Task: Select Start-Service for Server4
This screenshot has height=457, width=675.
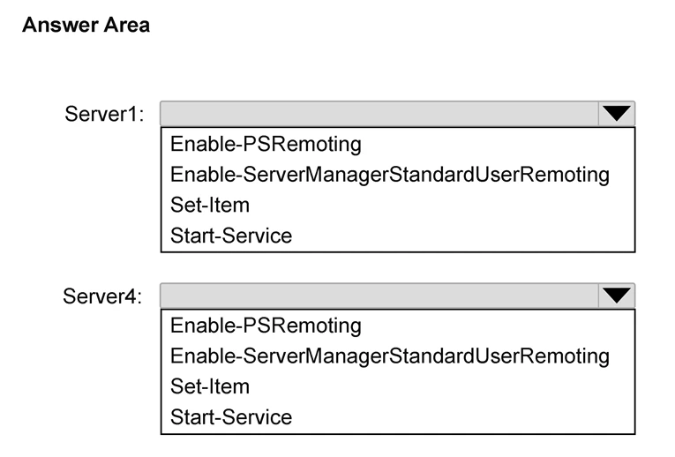Action: pos(231,417)
